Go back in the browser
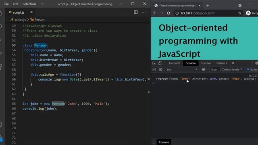 (155, 13)
